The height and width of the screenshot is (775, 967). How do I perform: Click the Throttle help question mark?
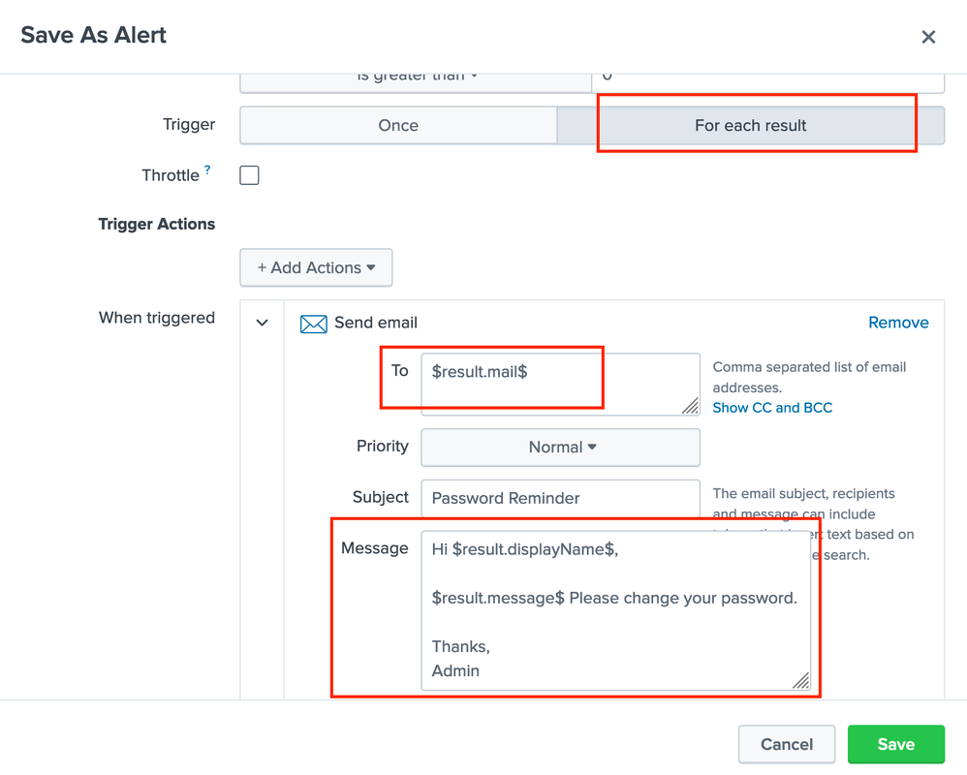coord(207,170)
